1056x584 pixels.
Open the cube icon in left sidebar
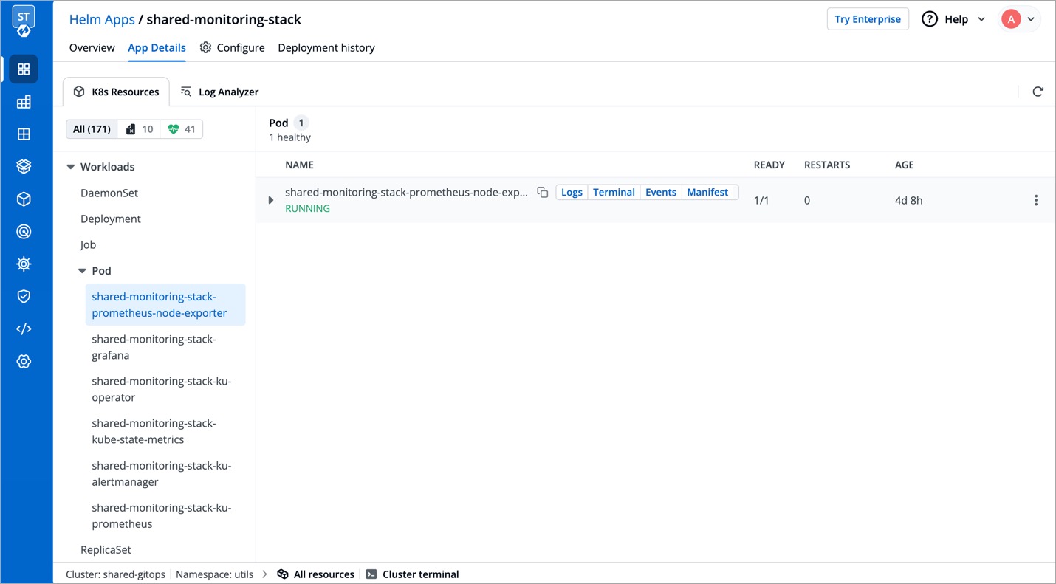(24, 199)
